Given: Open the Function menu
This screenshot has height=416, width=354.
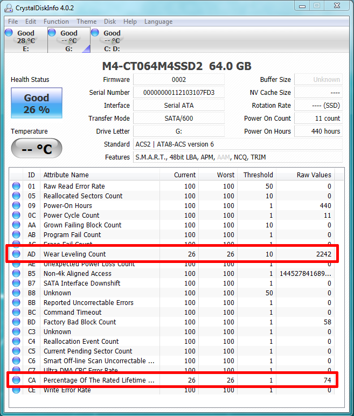Looking at the screenshot, I should (x=56, y=22).
